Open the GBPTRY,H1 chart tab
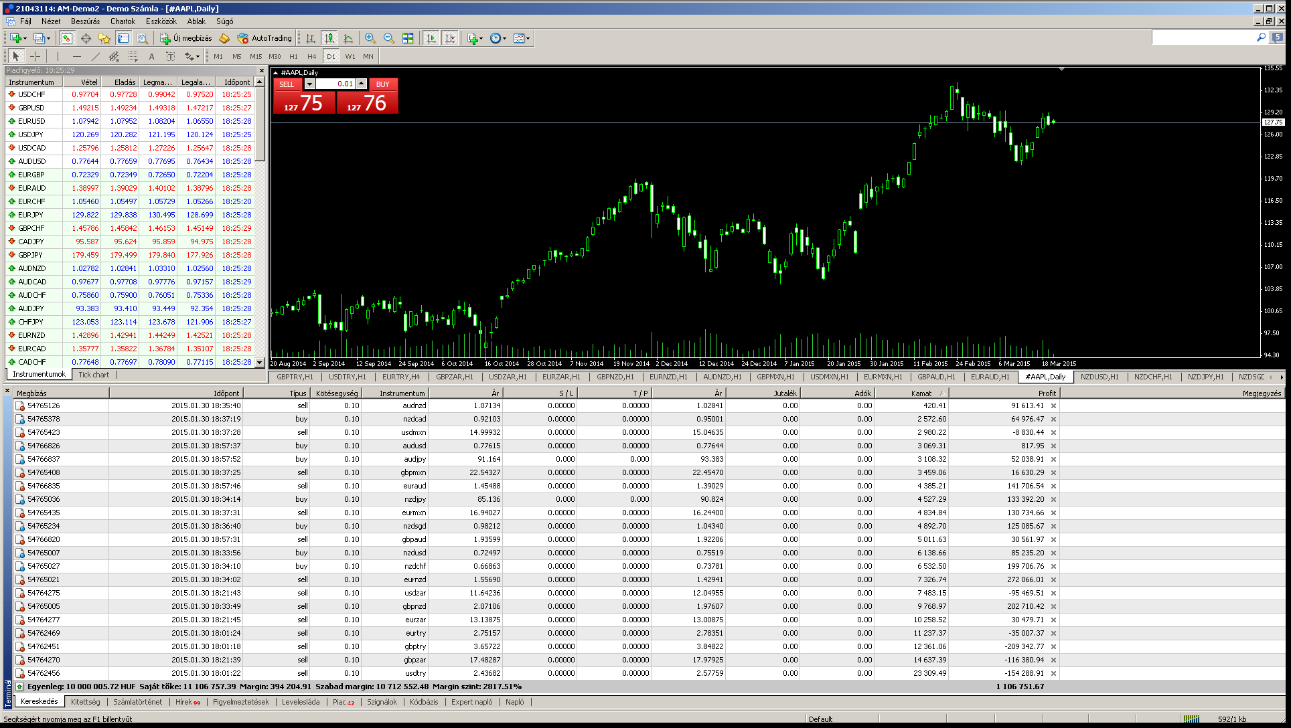Viewport: 1291px width, 728px height. 295,377
